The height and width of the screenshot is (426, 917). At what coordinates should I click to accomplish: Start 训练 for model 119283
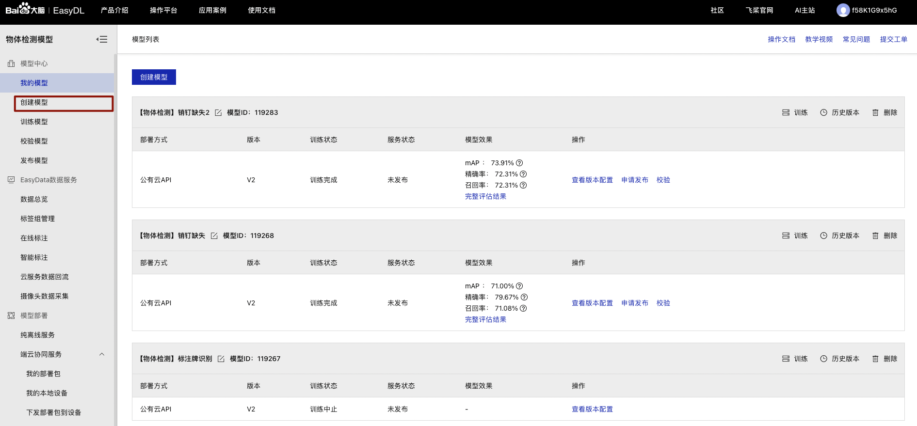point(795,112)
